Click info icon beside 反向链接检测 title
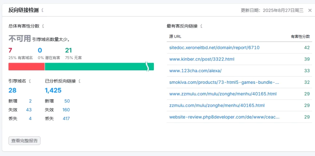315x156 pixels. pyautogui.click(x=42, y=10)
